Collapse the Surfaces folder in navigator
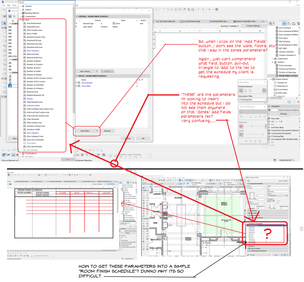The width and height of the screenshot is (304, 282). tap(272, 62)
